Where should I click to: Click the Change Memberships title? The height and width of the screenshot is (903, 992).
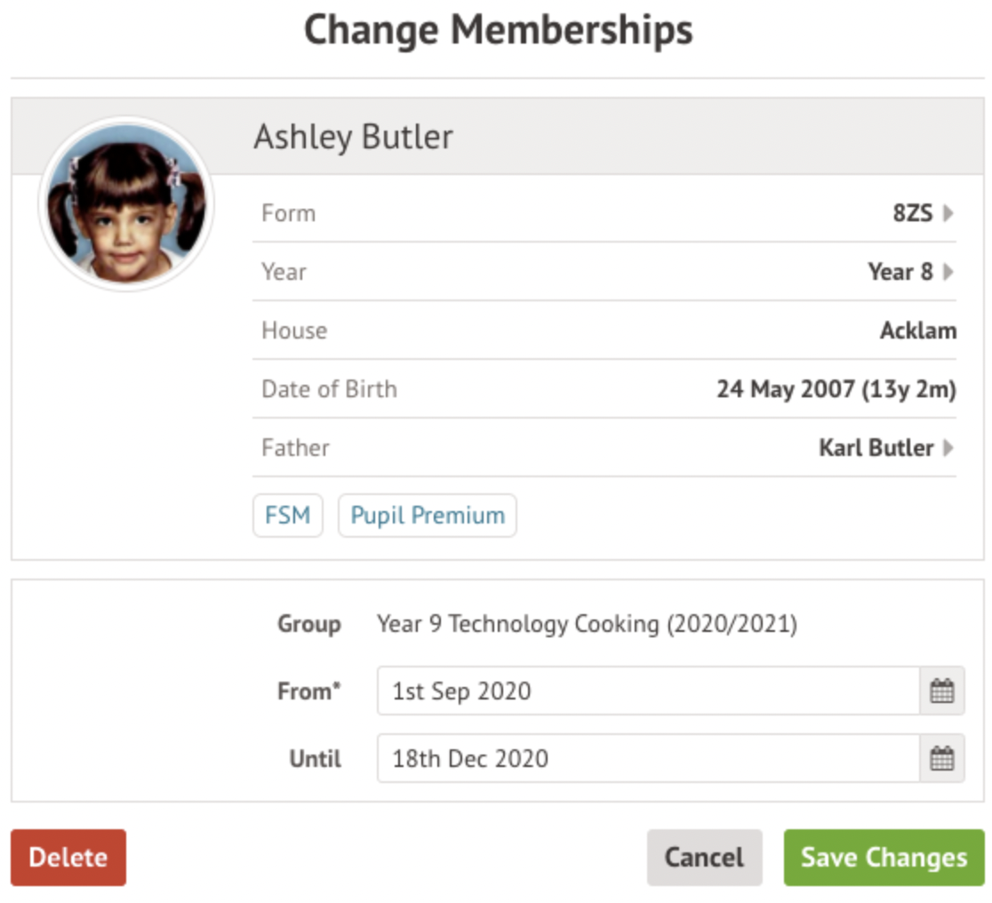(498, 30)
